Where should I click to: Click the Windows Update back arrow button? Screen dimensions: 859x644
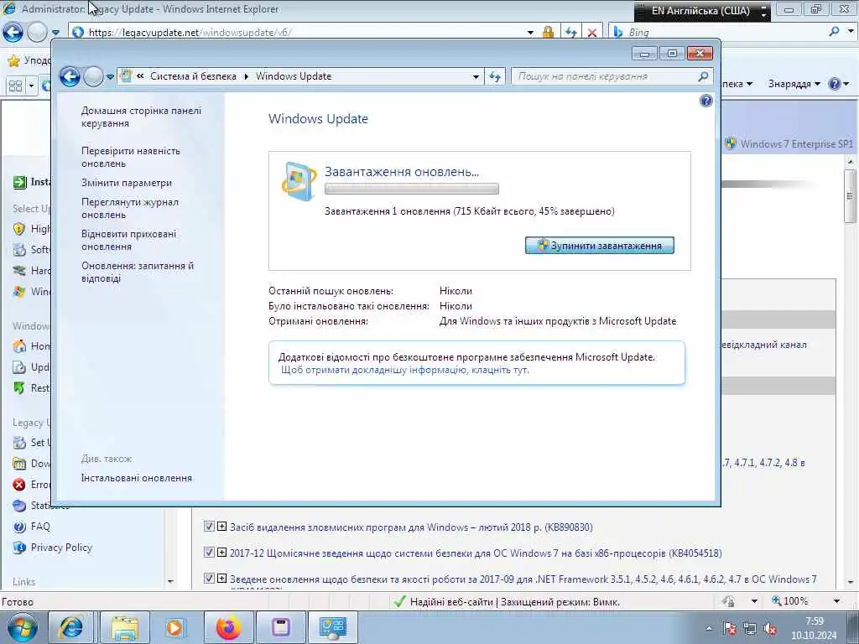(70, 76)
